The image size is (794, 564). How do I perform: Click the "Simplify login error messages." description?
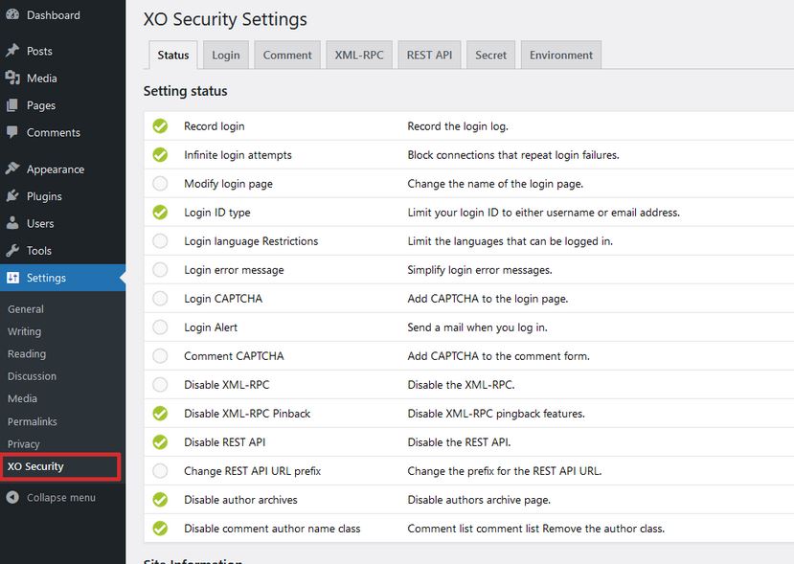click(480, 270)
